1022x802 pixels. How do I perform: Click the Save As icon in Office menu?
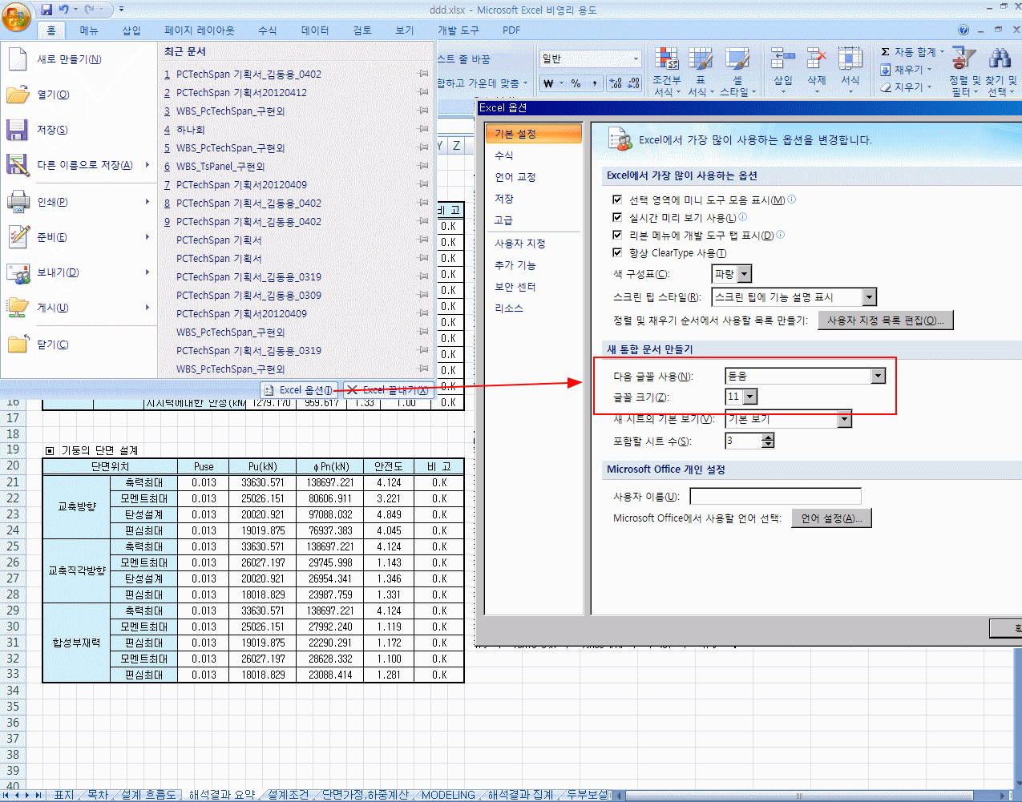(x=18, y=165)
